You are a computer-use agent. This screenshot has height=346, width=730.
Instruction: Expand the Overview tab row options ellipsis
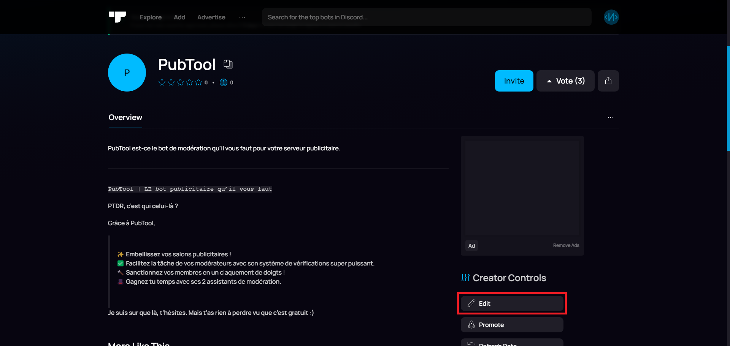(x=610, y=117)
